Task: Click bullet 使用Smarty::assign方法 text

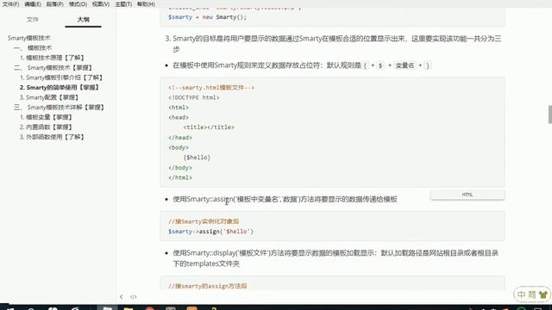Action: (285, 199)
